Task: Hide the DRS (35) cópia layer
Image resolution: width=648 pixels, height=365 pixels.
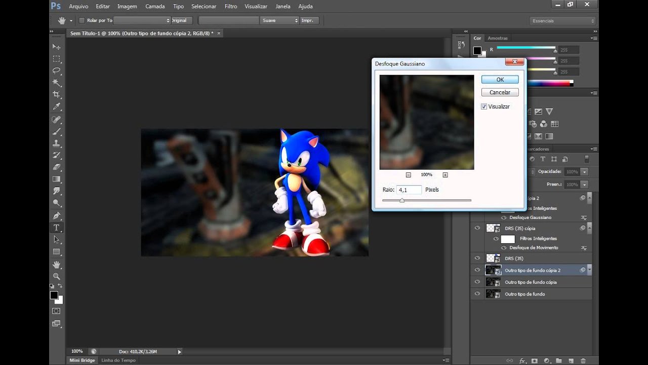Action: (x=477, y=228)
